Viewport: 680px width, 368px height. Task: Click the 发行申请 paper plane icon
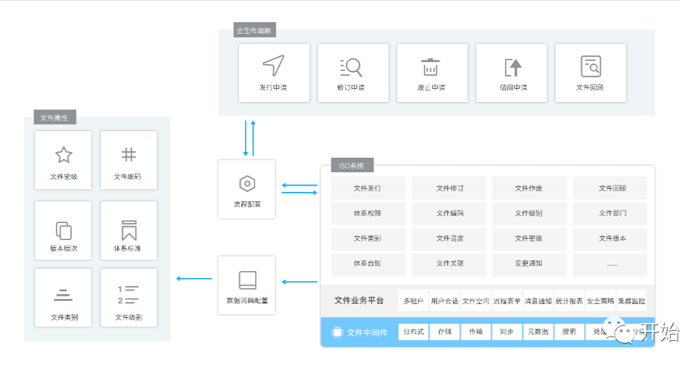tap(273, 65)
